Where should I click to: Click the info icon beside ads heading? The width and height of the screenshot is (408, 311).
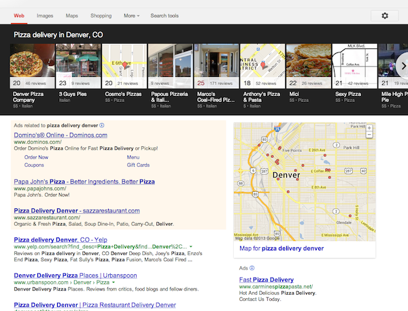click(x=102, y=125)
